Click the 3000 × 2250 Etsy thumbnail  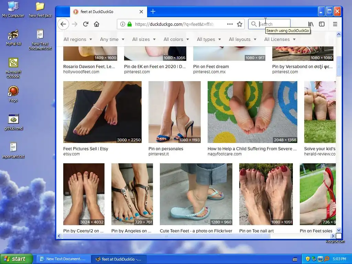pyautogui.click(x=102, y=112)
